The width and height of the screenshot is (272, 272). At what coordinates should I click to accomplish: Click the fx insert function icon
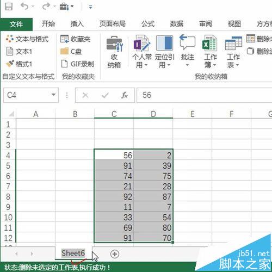click(125, 95)
